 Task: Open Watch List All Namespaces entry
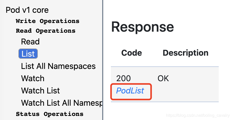pos(62,103)
